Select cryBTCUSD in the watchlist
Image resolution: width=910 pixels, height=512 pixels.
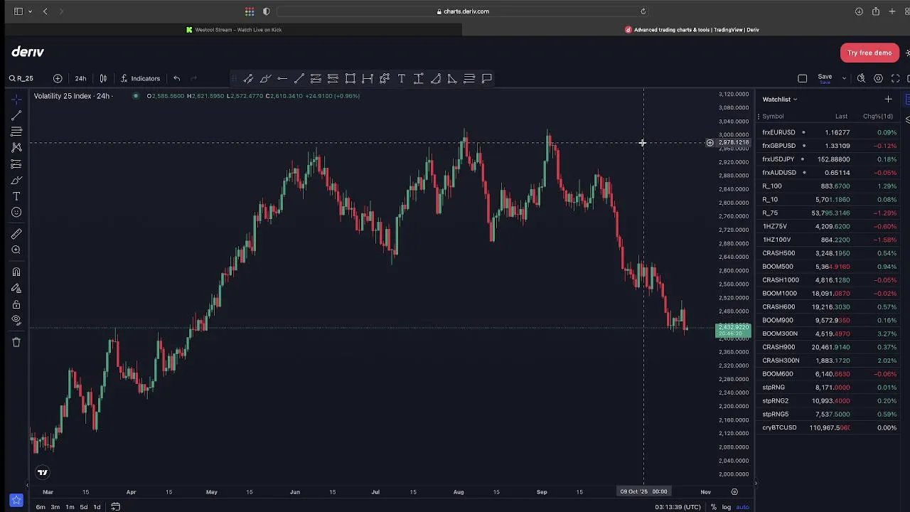click(829, 427)
